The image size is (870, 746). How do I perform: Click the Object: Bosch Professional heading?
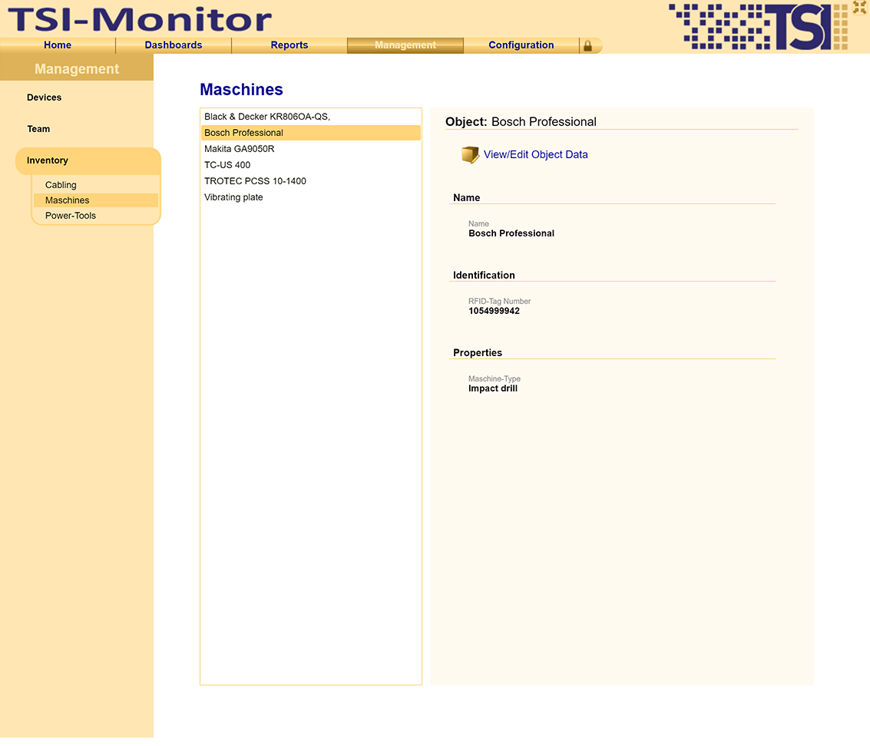521,122
